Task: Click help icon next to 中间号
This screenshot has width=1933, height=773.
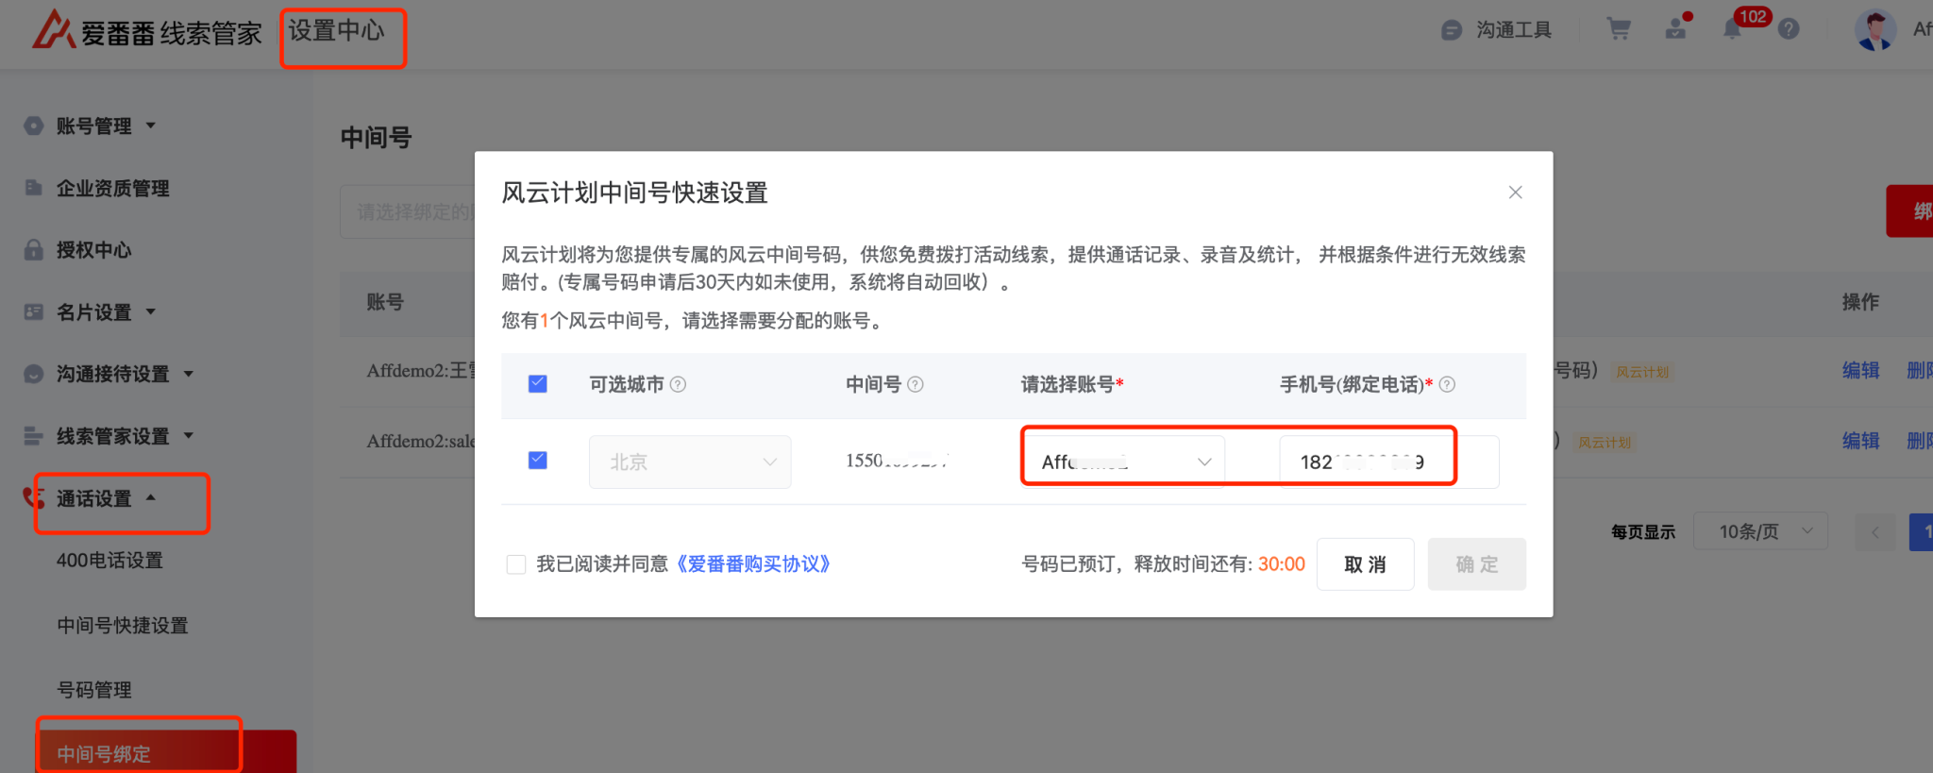Action: point(915,384)
